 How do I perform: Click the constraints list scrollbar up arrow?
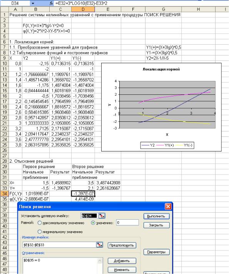(100, 261)
